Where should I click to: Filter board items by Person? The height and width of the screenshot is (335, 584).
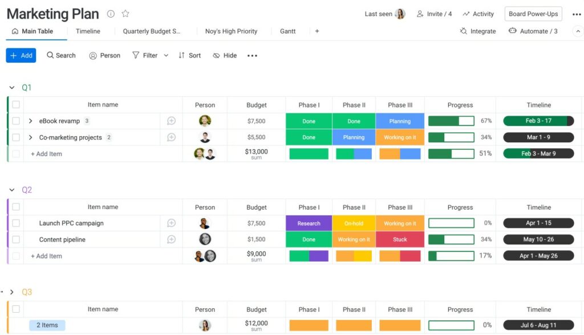(x=104, y=55)
